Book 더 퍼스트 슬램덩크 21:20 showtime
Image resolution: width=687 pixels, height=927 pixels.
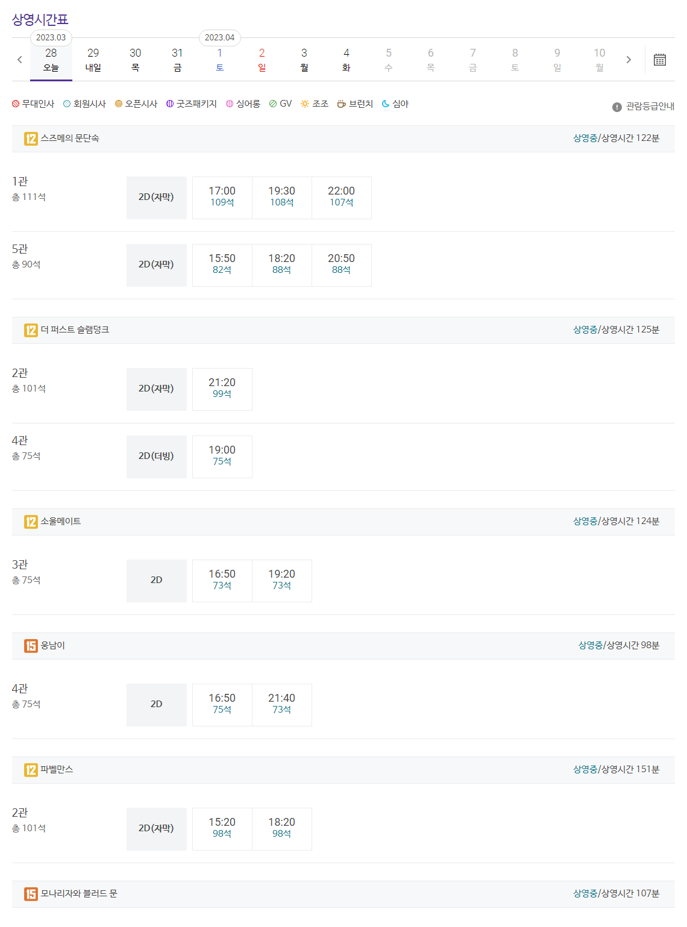[222, 389]
